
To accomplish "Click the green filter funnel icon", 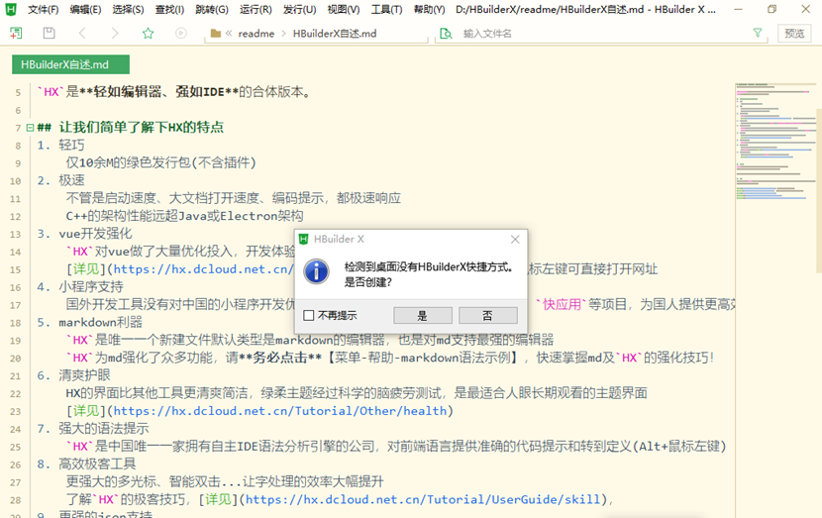I will [x=758, y=33].
